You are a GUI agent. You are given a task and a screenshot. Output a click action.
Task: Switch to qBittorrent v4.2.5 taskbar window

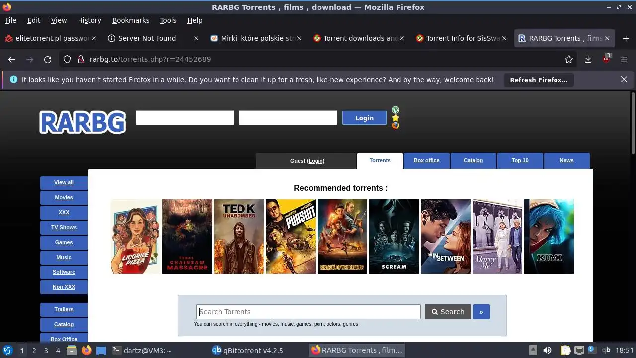pyautogui.click(x=247, y=350)
